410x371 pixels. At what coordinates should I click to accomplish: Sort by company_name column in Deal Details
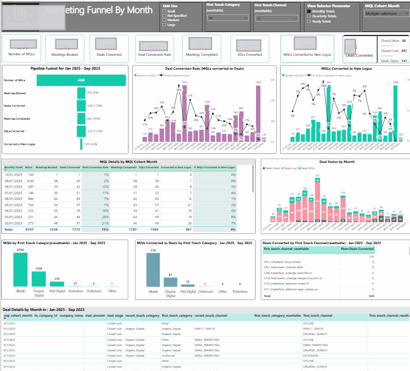[x=71, y=315]
